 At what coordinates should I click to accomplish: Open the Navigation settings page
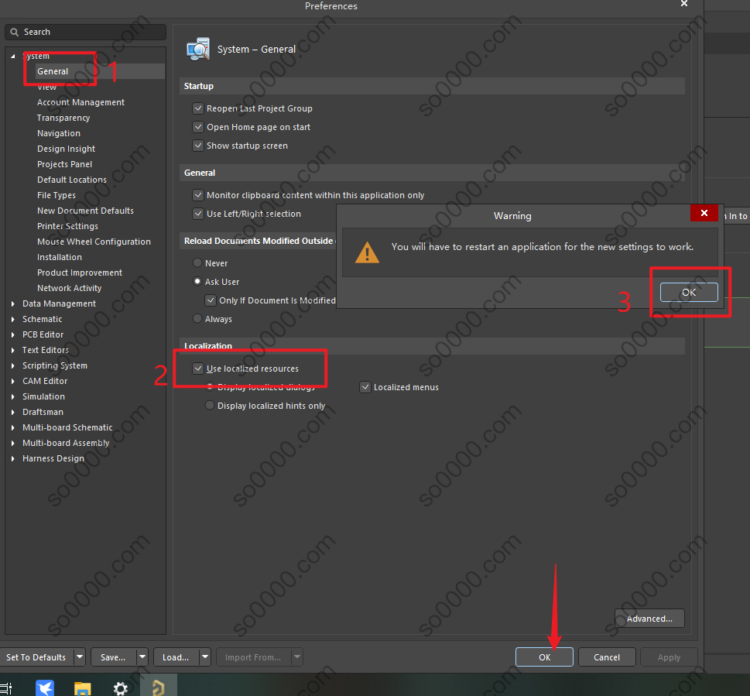point(59,133)
